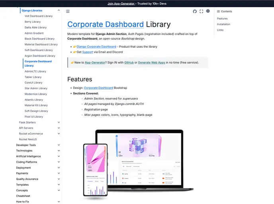This screenshot has width=274, height=204.
Task: Click Developer Tools label
Action: 26,145
